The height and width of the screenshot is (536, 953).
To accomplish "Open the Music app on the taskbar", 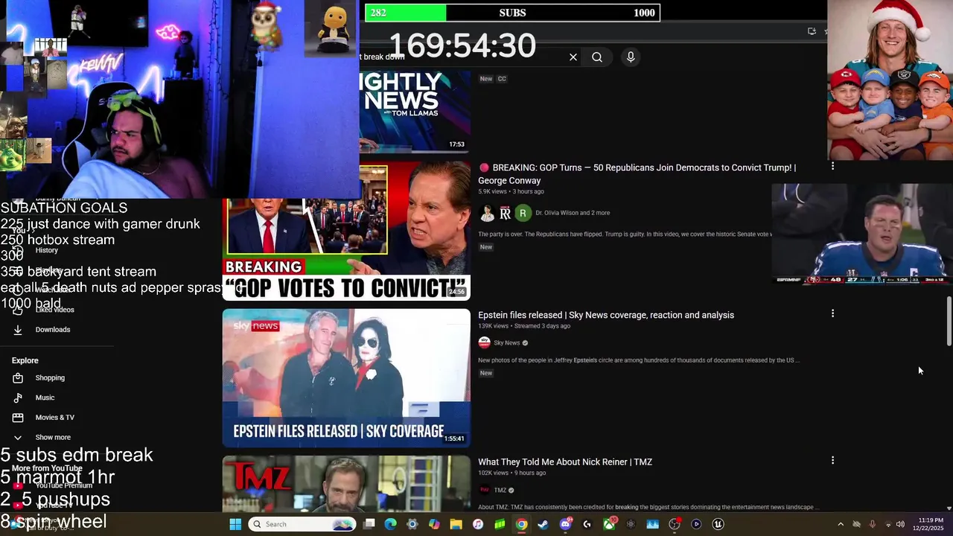I will (x=478, y=524).
